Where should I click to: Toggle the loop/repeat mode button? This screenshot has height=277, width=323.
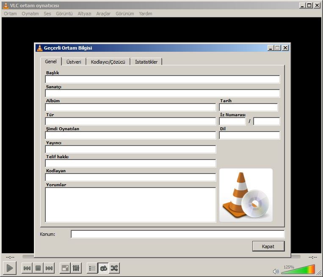[103, 268]
